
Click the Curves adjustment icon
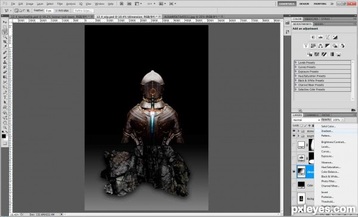pos(328,37)
